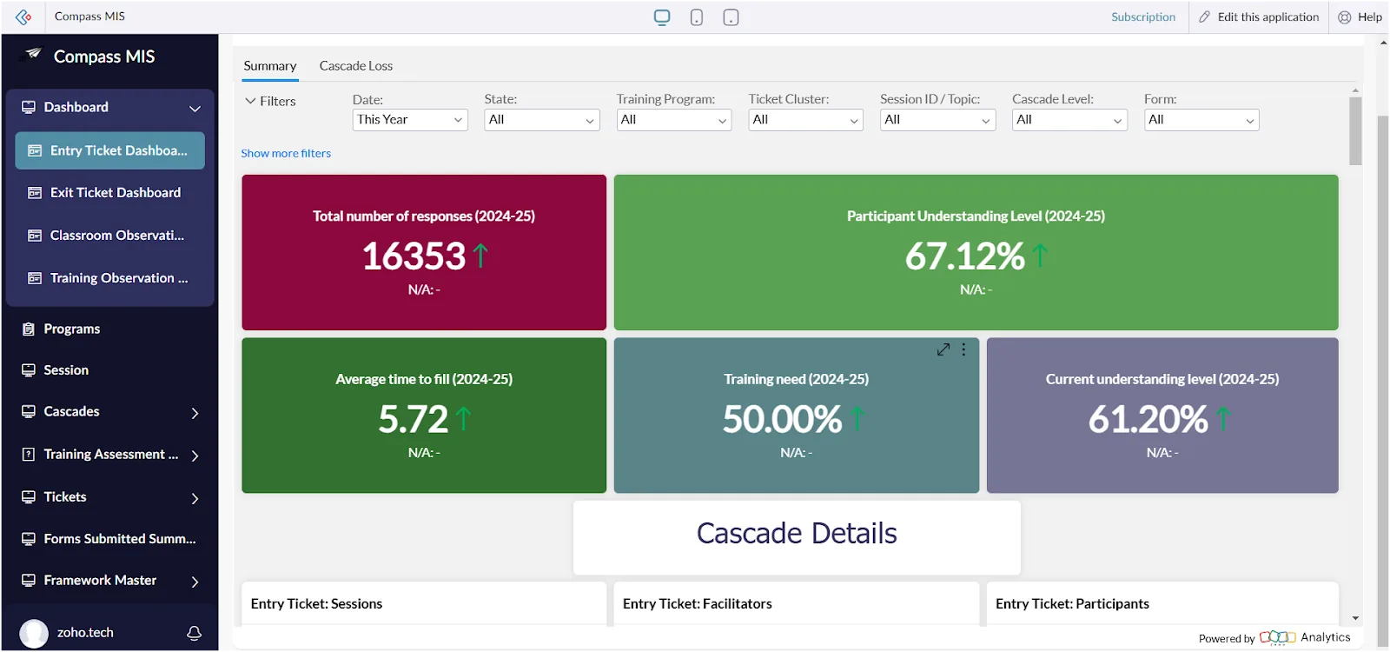Click the dashboard vertical scrollbar thumb
This screenshot has height=652, width=1390.
pos(1355,130)
